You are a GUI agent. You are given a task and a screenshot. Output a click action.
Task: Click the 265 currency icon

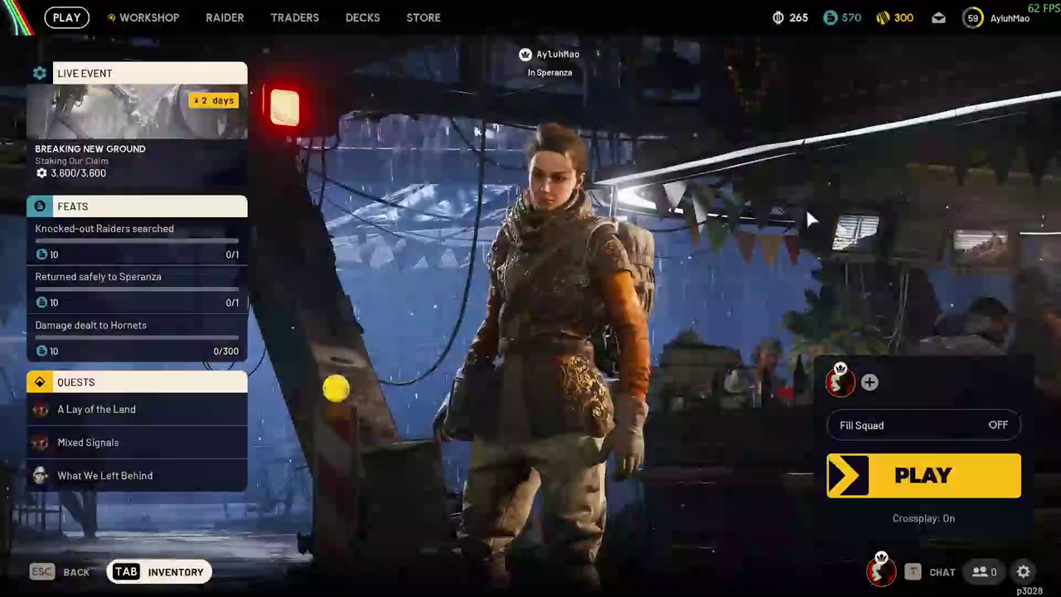pyautogui.click(x=778, y=17)
